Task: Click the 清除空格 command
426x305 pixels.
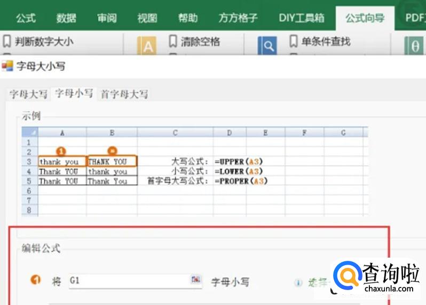Action: (x=200, y=42)
